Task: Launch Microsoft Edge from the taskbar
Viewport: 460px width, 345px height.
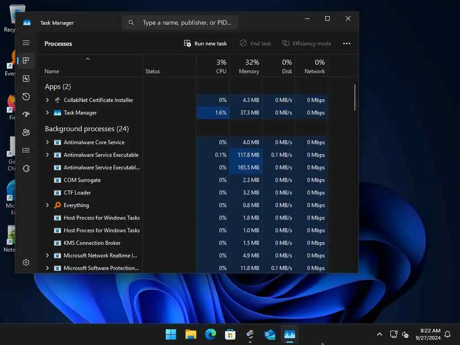Action: coord(210,334)
